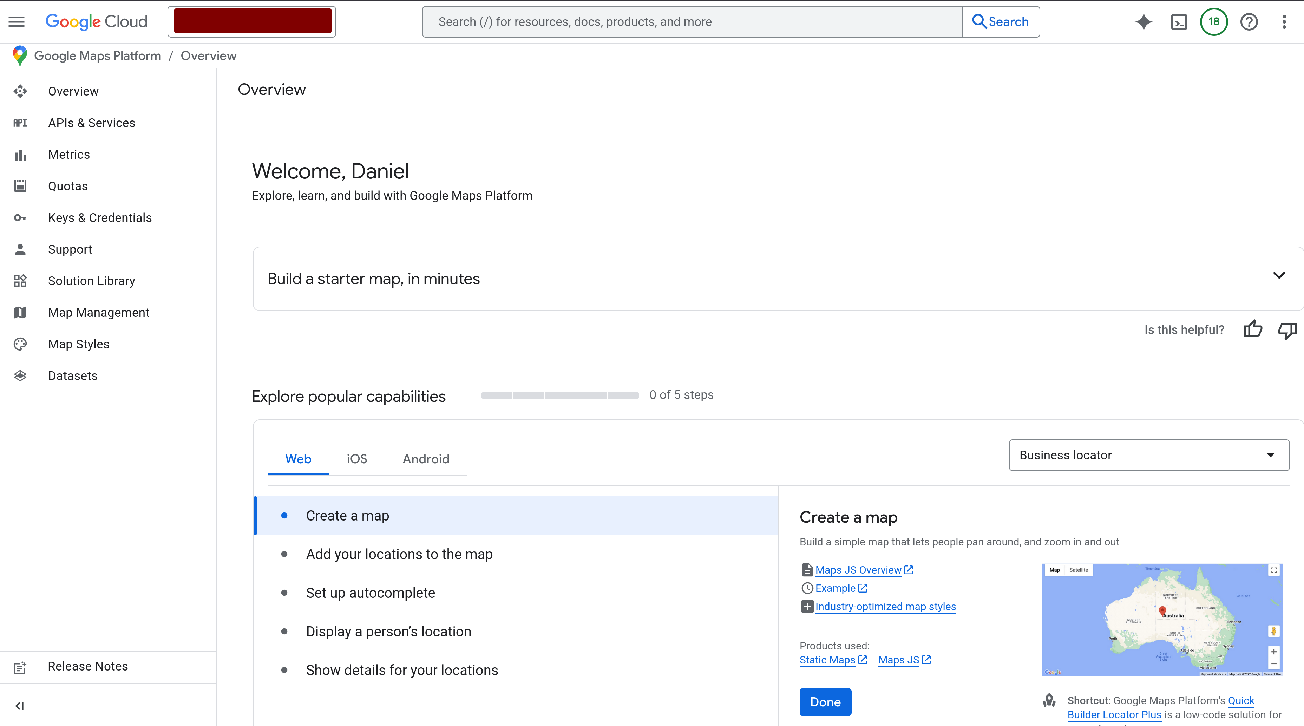1304x726 pixels.
Task: Collapse the left sidebar navigation
Action: (19, 706)
